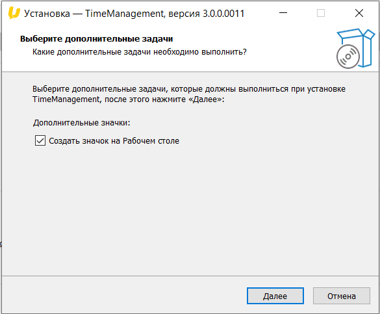
Task: Click the gray disc icon in header
Action: click(x=348, y=57)
